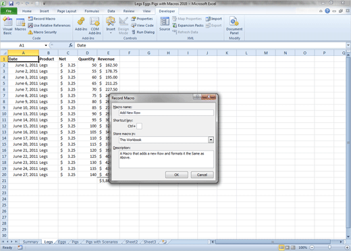
Task: Open Macro Security settings
Action: 43,32
